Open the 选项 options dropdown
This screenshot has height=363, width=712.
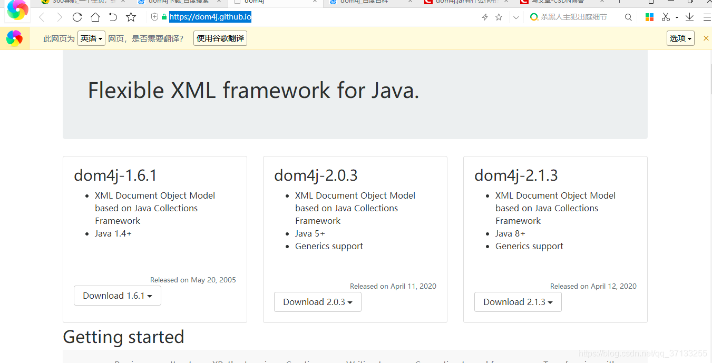[680, 38]
